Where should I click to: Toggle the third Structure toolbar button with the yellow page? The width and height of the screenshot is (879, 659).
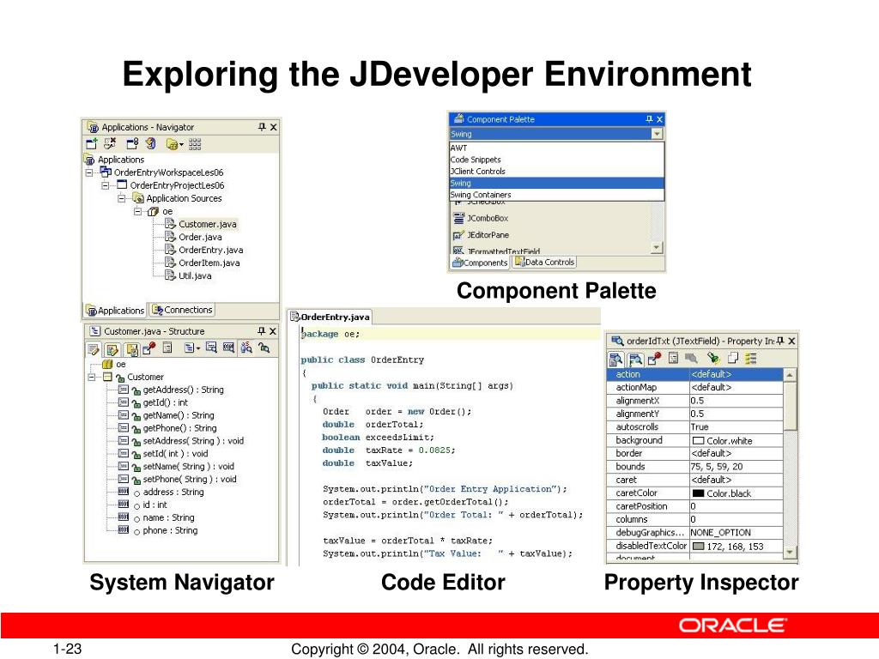[131, 350]
